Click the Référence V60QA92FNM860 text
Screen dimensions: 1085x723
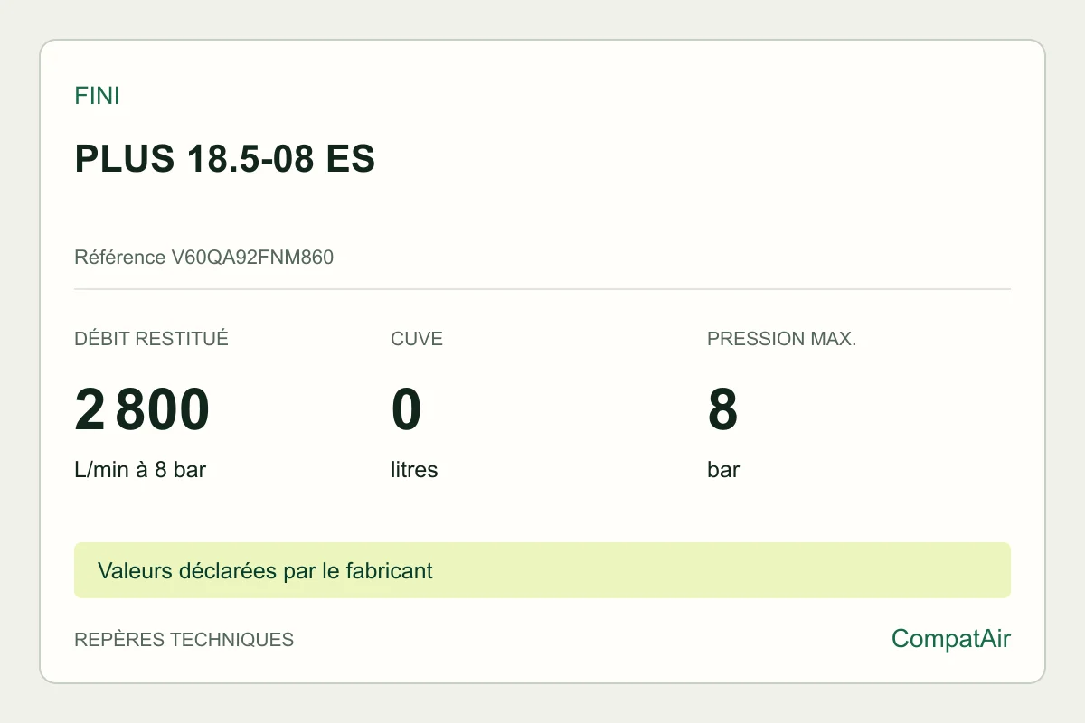click(x=203, y=258)
